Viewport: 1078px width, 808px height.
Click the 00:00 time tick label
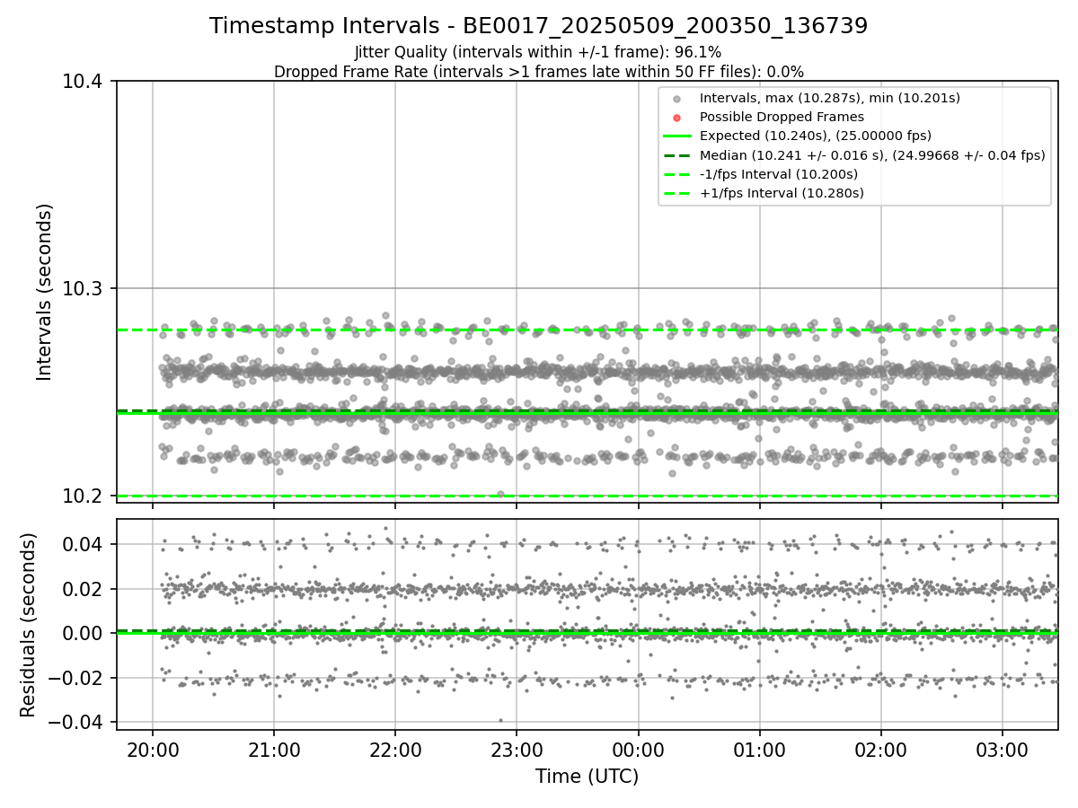pos(638,749)
